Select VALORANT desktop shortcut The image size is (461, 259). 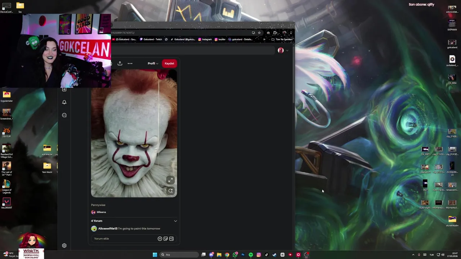pyautogui.click(x=6, y=203)
